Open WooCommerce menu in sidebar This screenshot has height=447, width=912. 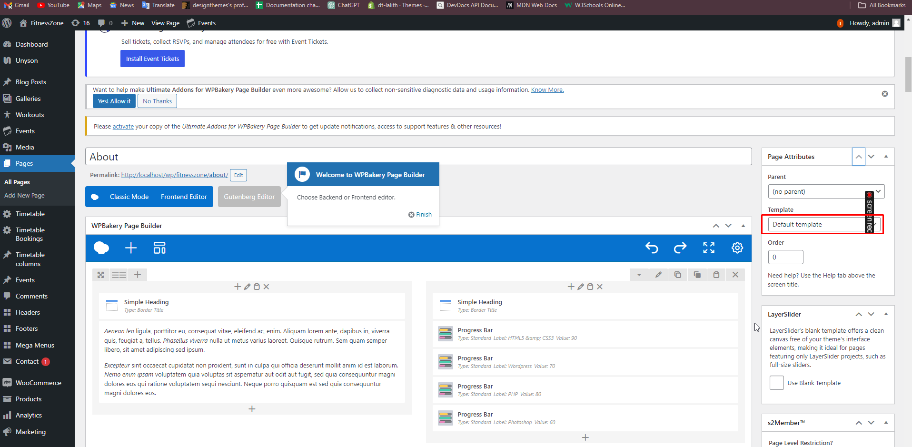37,383
